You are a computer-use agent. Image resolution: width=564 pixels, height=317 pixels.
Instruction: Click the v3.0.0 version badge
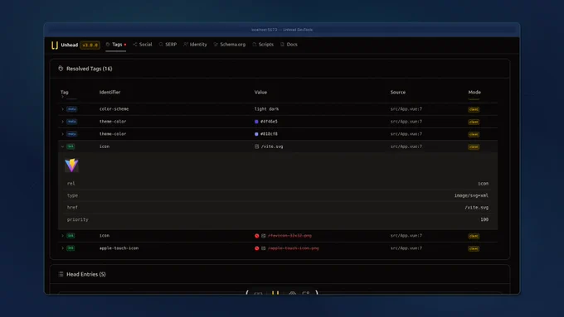pyautogui.click(x=90, y=45)
